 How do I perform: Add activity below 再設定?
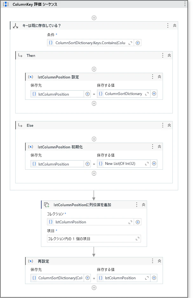94,288
